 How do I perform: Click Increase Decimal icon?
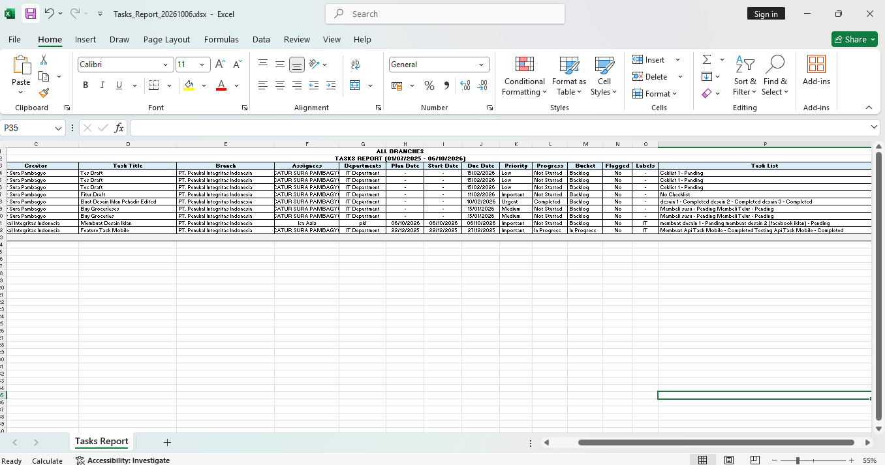pyautogui.click(x=465, y=85)
